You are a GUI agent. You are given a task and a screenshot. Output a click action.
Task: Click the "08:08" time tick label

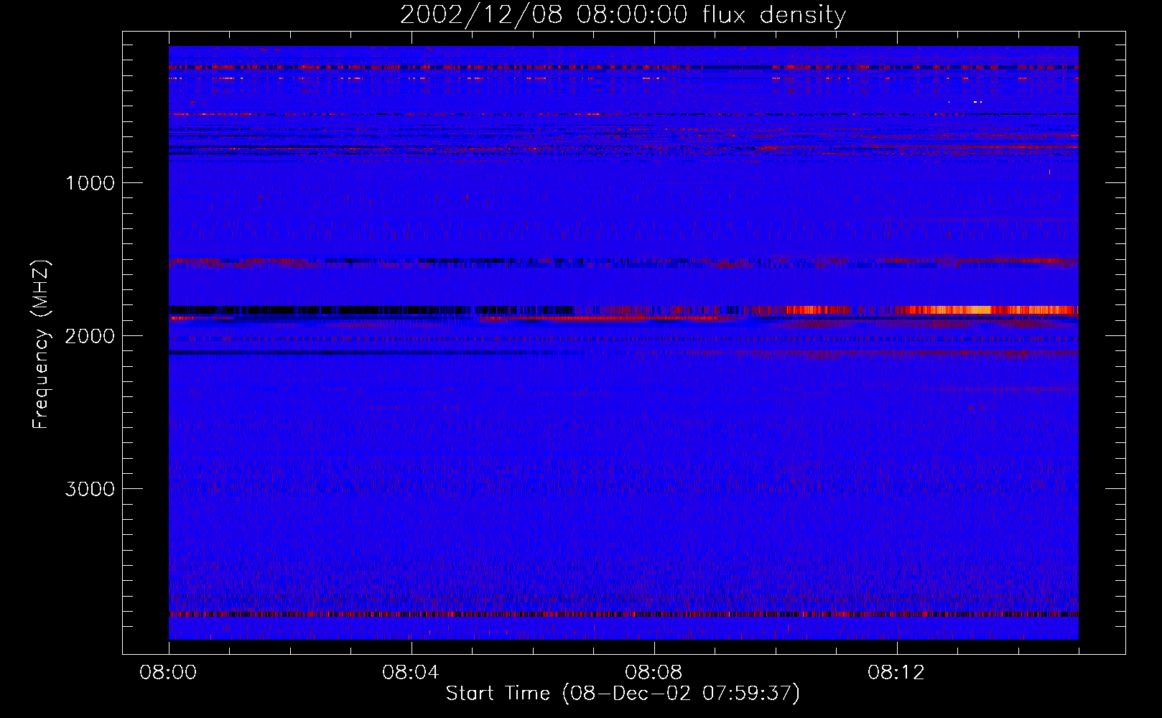[654, 673]
